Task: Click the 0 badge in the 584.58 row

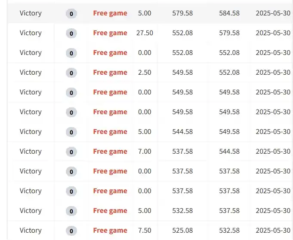Action: pos(71,14)
